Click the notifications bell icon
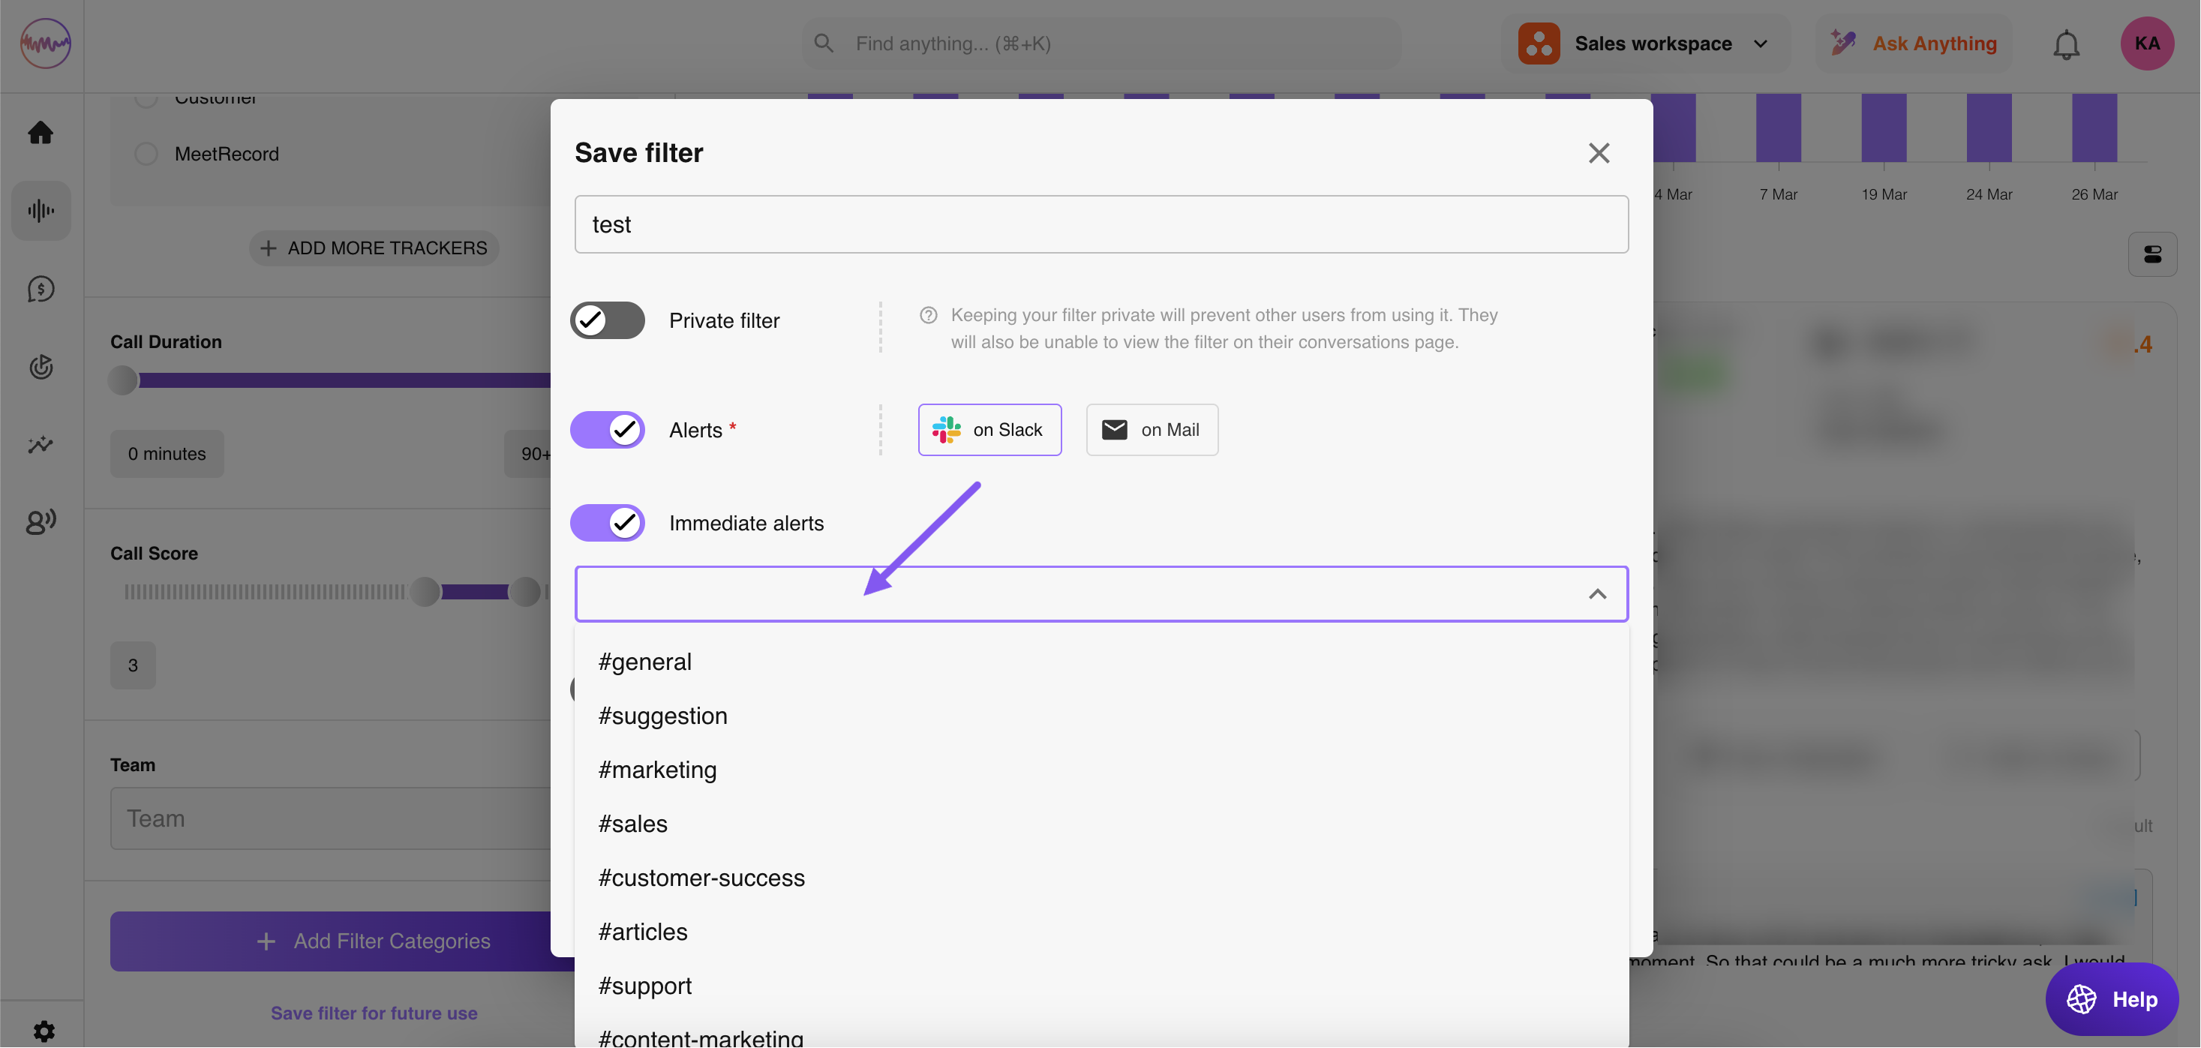Viewport: 2201px width, 1048px height. point(2066,44)
